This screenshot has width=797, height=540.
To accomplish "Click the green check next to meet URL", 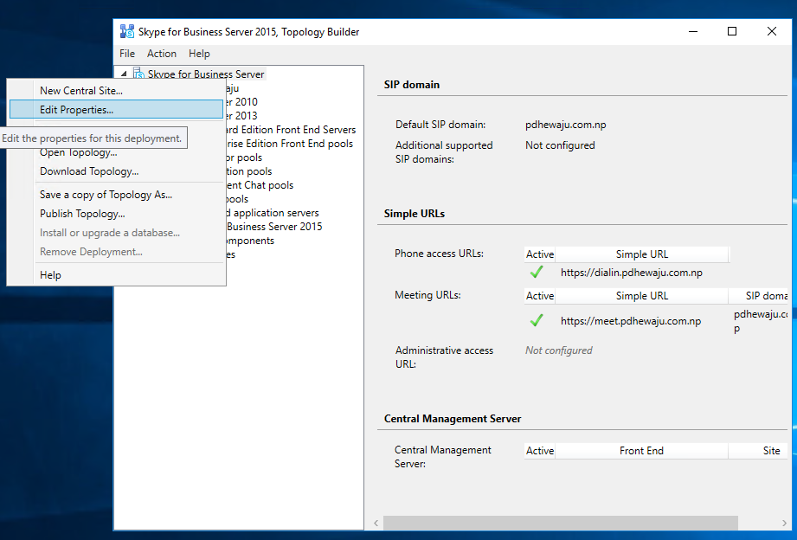I will 537,320.
